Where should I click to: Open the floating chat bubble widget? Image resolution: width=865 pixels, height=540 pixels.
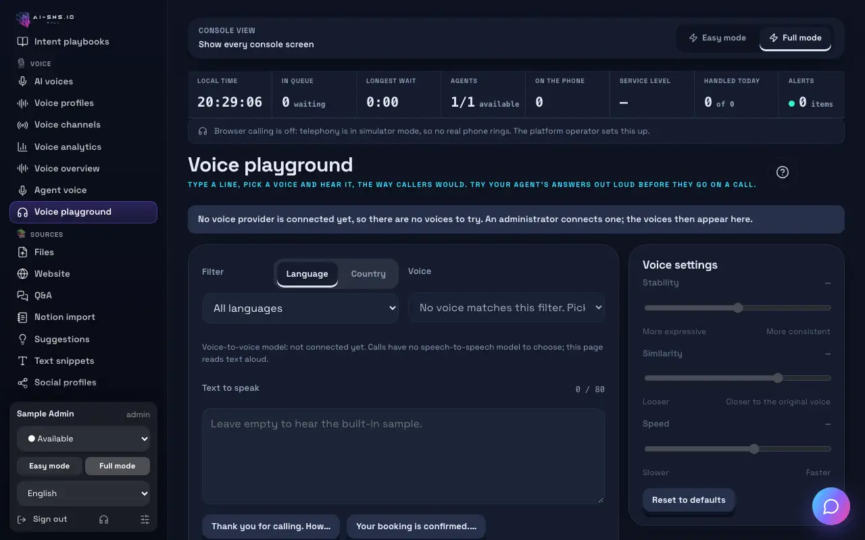tap(831, 506)
